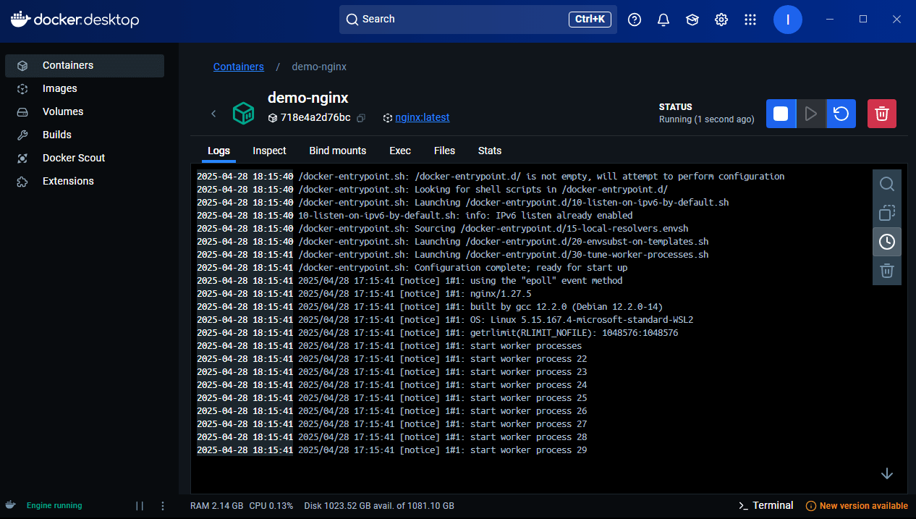Screen dimensions: 916x519
Task: Click the '20-envsubst-on-templates.sh' log line
Action: 453,242
